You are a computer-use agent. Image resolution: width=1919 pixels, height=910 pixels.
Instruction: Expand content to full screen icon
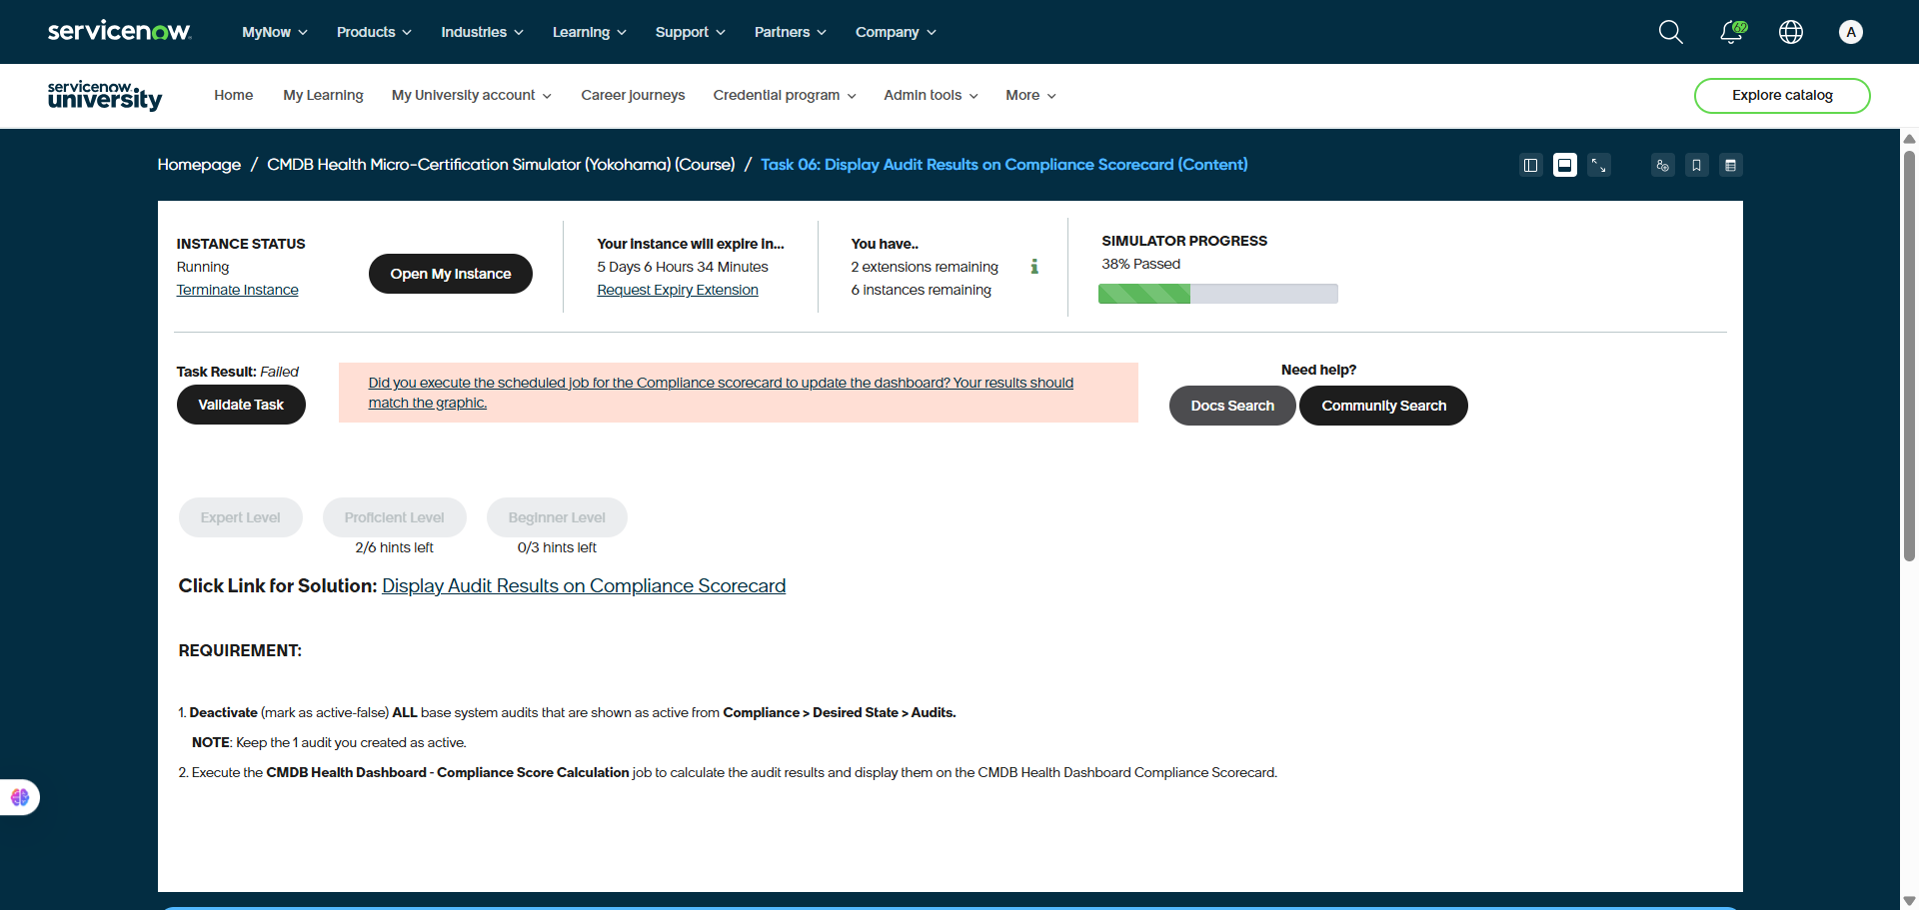[x=1599, y=165]
